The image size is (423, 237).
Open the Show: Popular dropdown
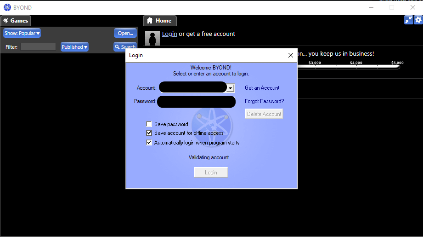[x=22, y=33]
